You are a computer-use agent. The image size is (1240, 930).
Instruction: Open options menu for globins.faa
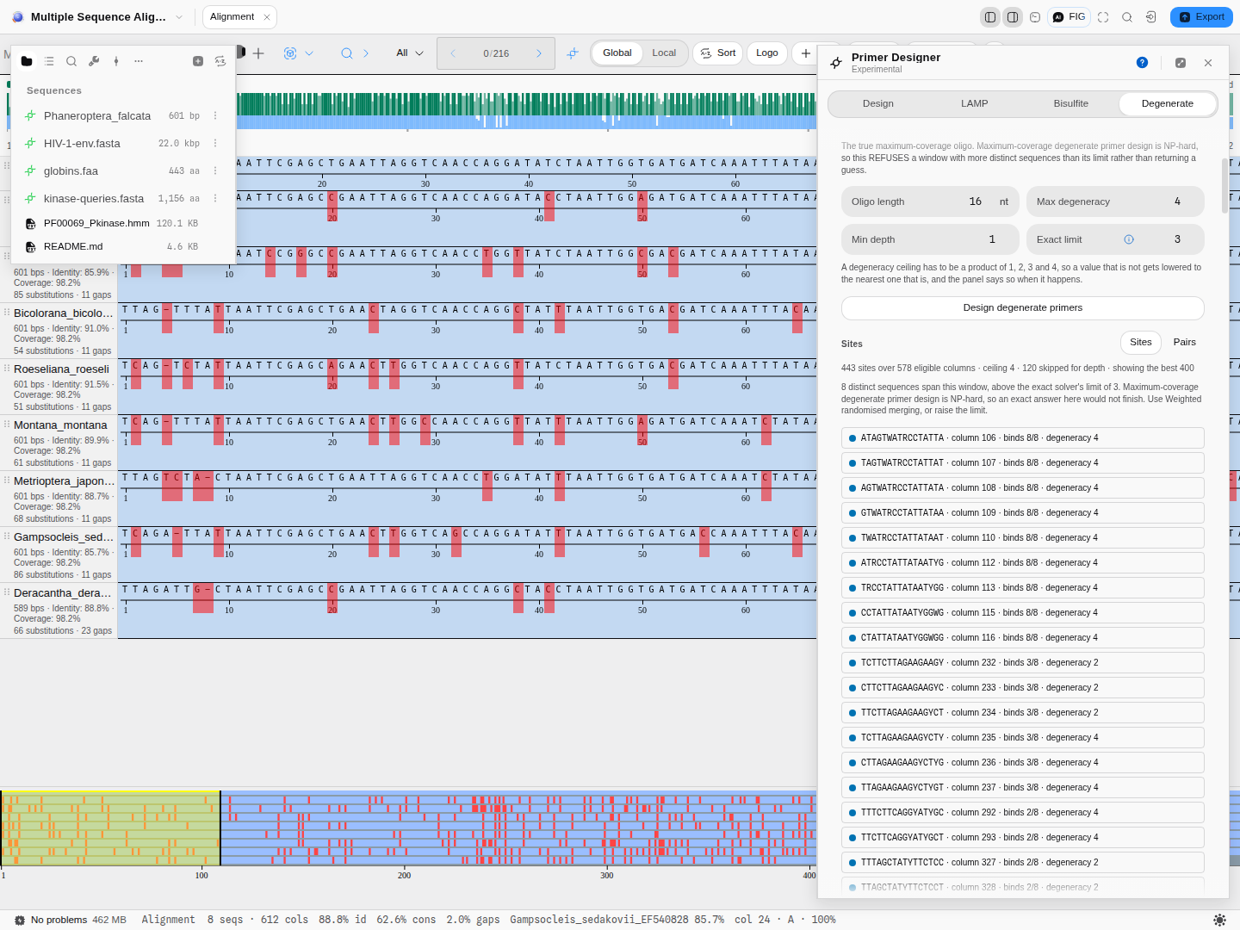(215, 170)
